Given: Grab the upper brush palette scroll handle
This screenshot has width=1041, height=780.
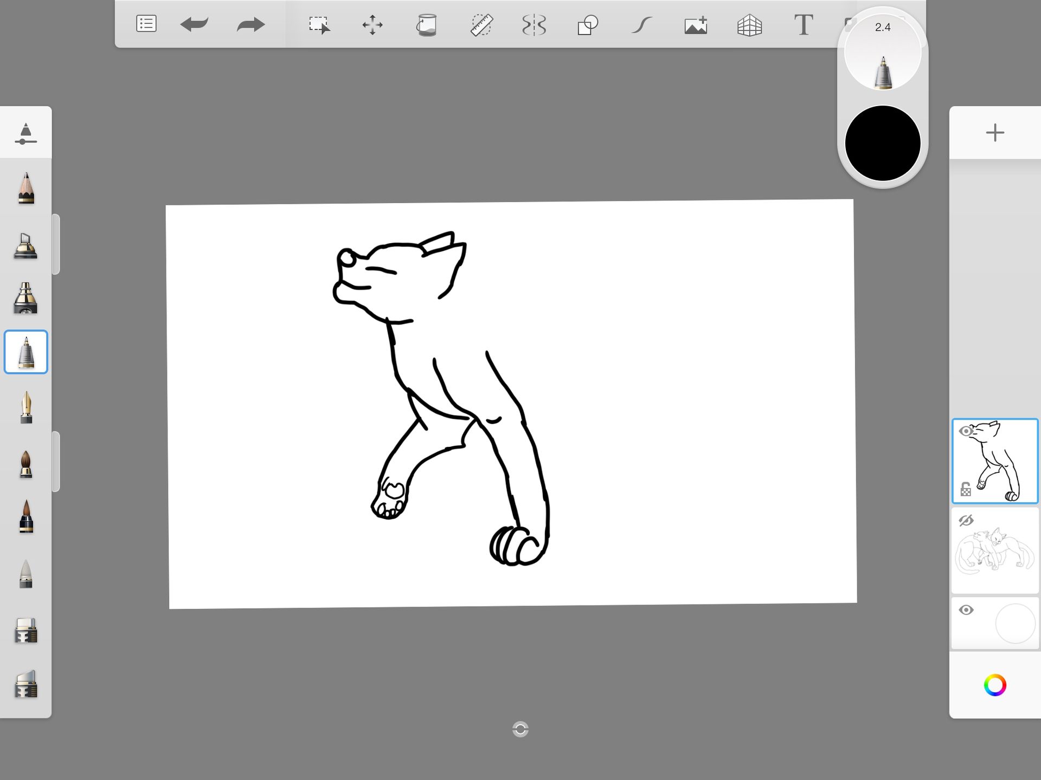Looking at the screenshot, I should [x=56, y=244].
